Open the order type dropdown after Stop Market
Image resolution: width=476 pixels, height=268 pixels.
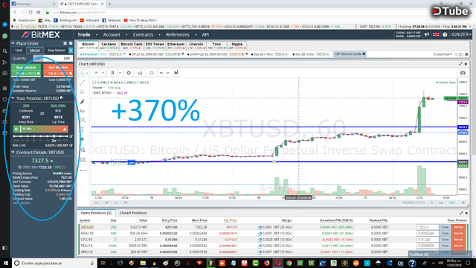[71, 51]
